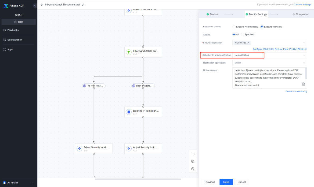
Task: Click the undo arrow on the canvas toolbar
Action: [x=193, y=154]
